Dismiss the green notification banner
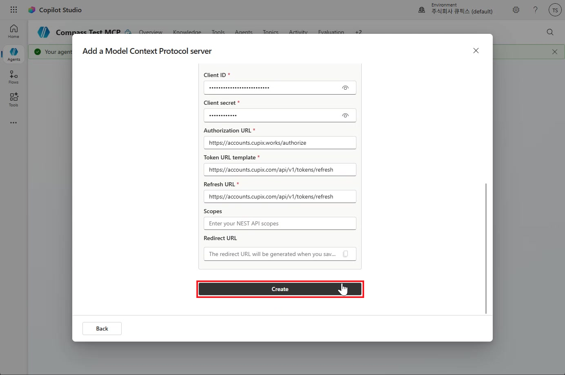Image resolution: width=565 pixels, height=375 pixels. tap(554, 52)
